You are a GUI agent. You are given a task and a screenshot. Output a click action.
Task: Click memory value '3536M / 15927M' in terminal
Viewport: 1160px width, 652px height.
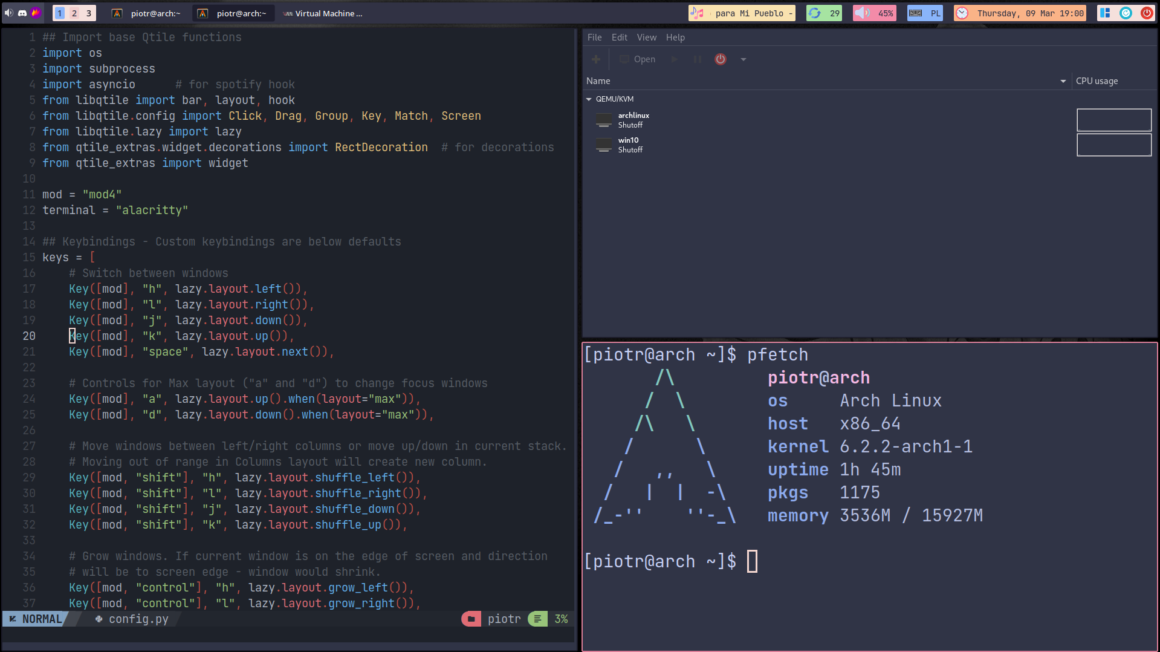coord(911,516)
